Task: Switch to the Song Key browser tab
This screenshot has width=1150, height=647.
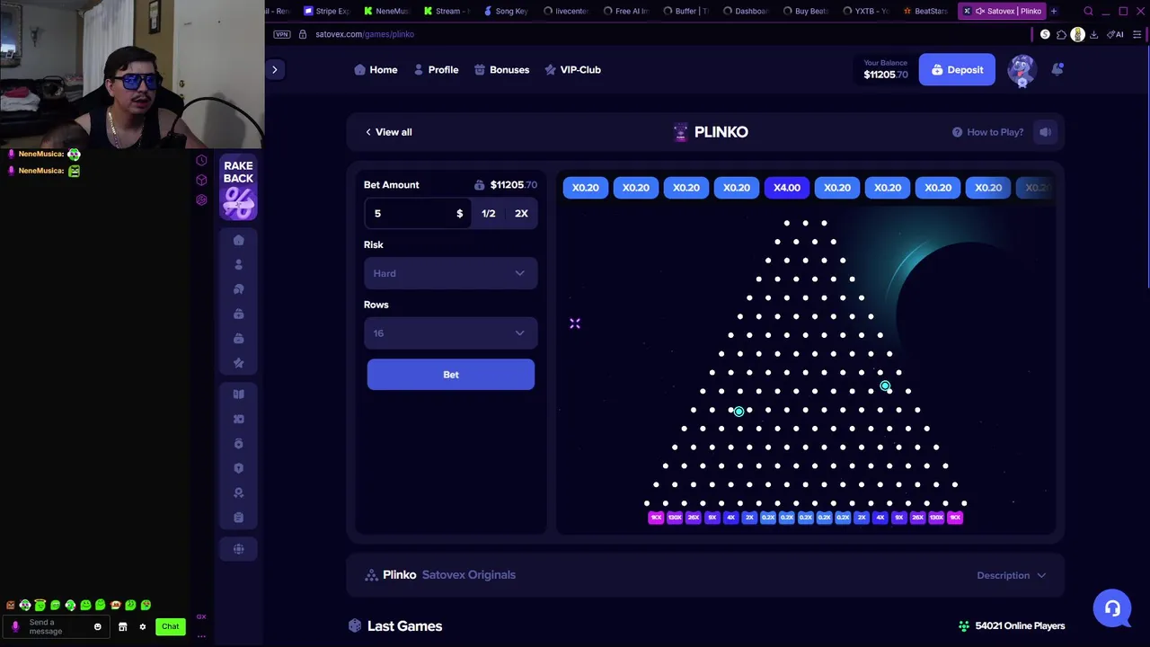Action: [506, 11]
